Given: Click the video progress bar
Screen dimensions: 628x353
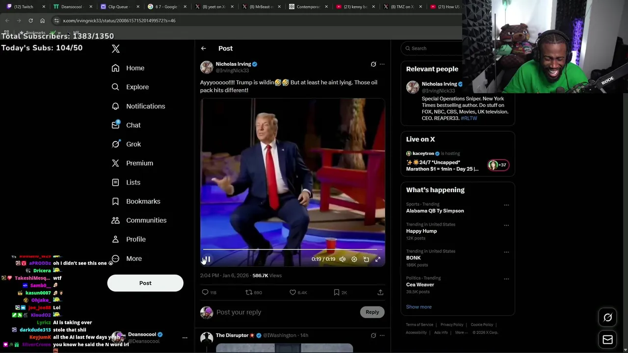Looking at the screenshot, I should [292, 249].
